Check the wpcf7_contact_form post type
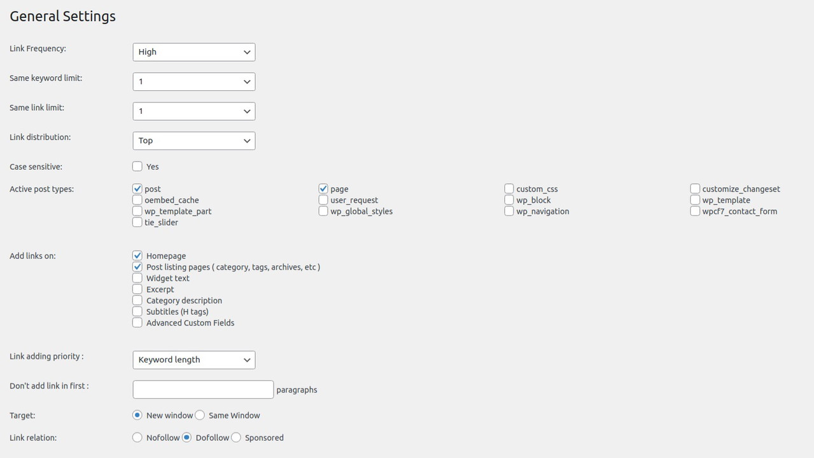 tap(695, 211)
